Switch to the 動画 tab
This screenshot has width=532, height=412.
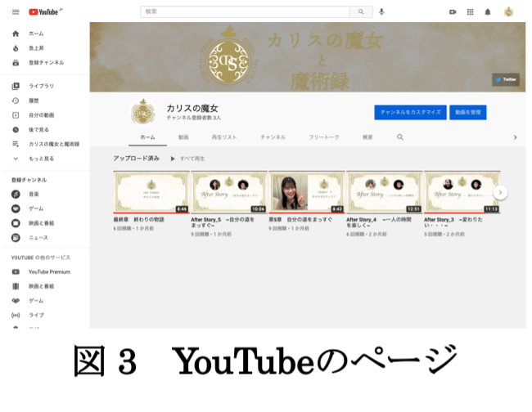pos(183,137)
